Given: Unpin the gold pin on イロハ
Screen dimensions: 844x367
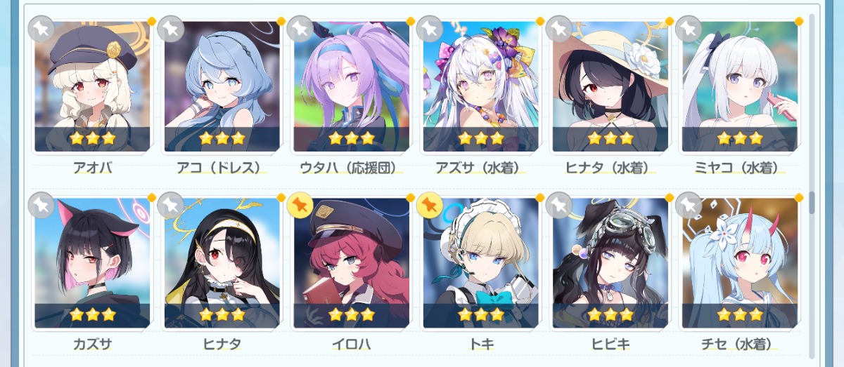Looking at the screenshot, I should pos(300,205).
